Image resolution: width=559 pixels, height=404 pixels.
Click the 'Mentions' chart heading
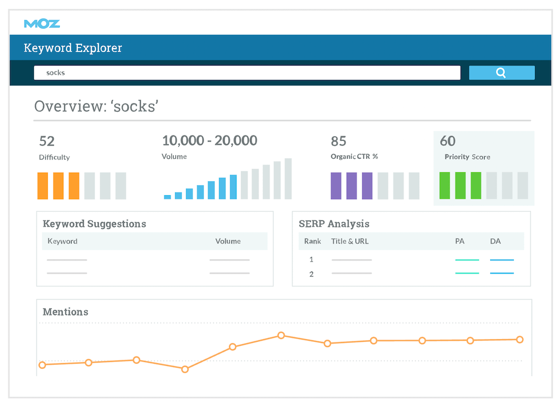[65, 312]
